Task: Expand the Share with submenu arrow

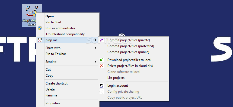Action: point(96,48)
